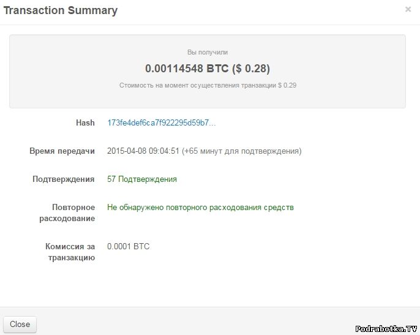Click the Hash field label
This screenshot has width=420, height=335.
(85, 122)
